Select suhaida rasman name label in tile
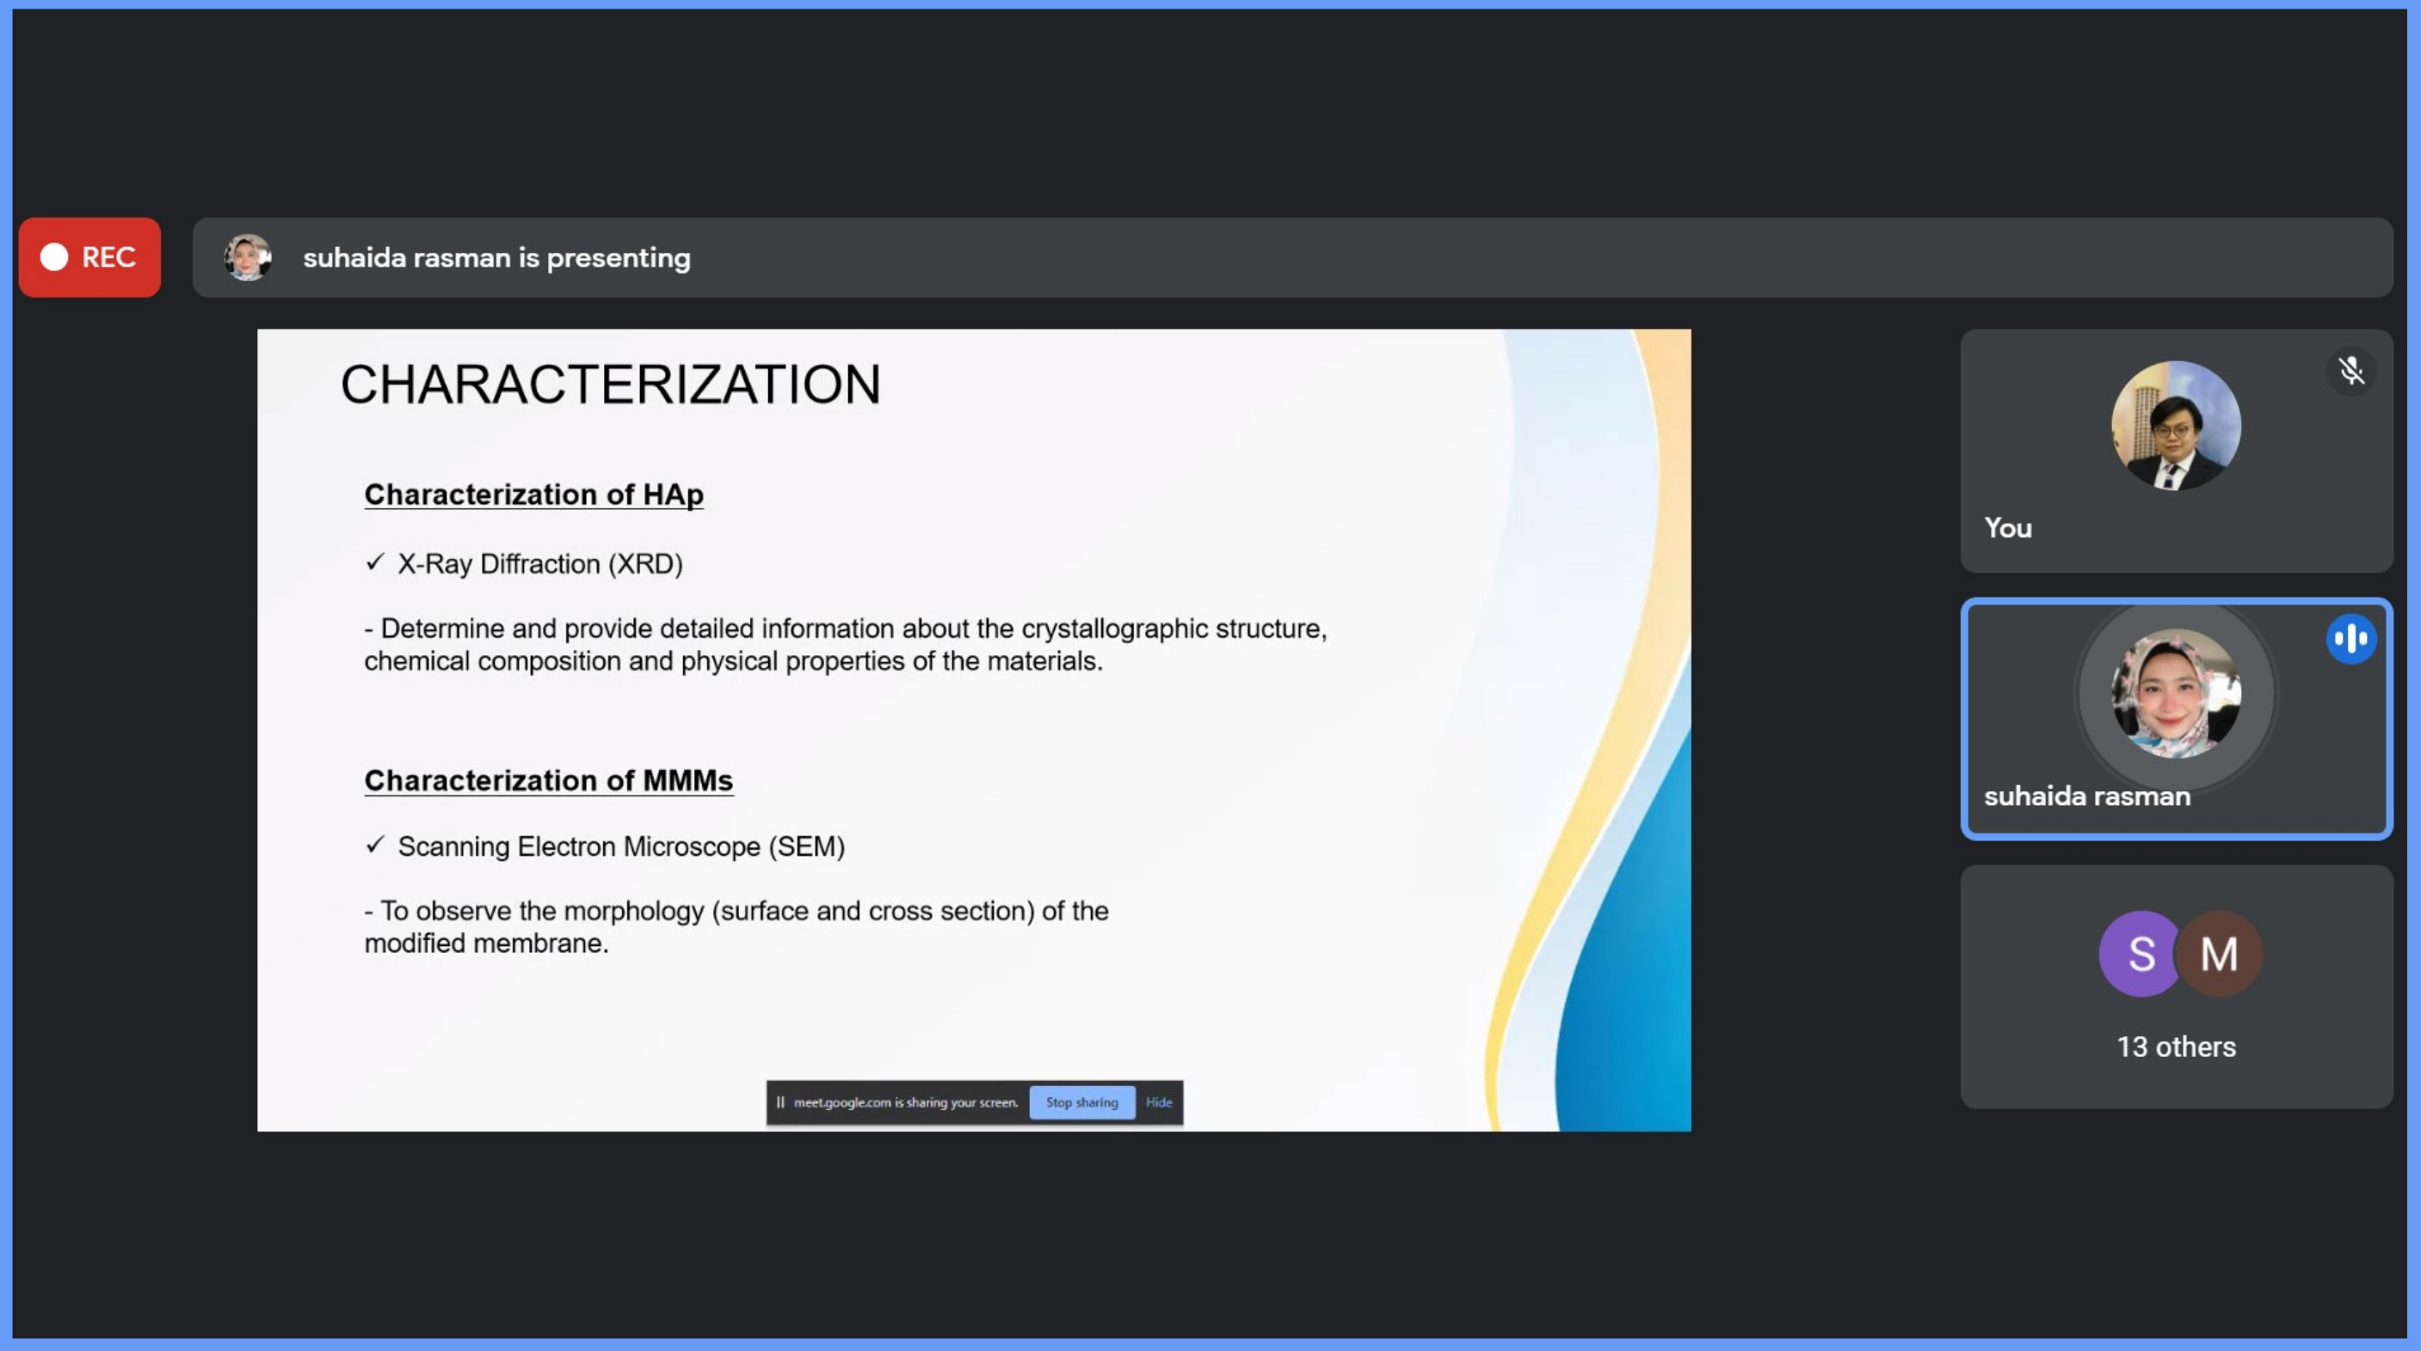Screen dimensions: 2421x1351 [x=2086, y=795]
